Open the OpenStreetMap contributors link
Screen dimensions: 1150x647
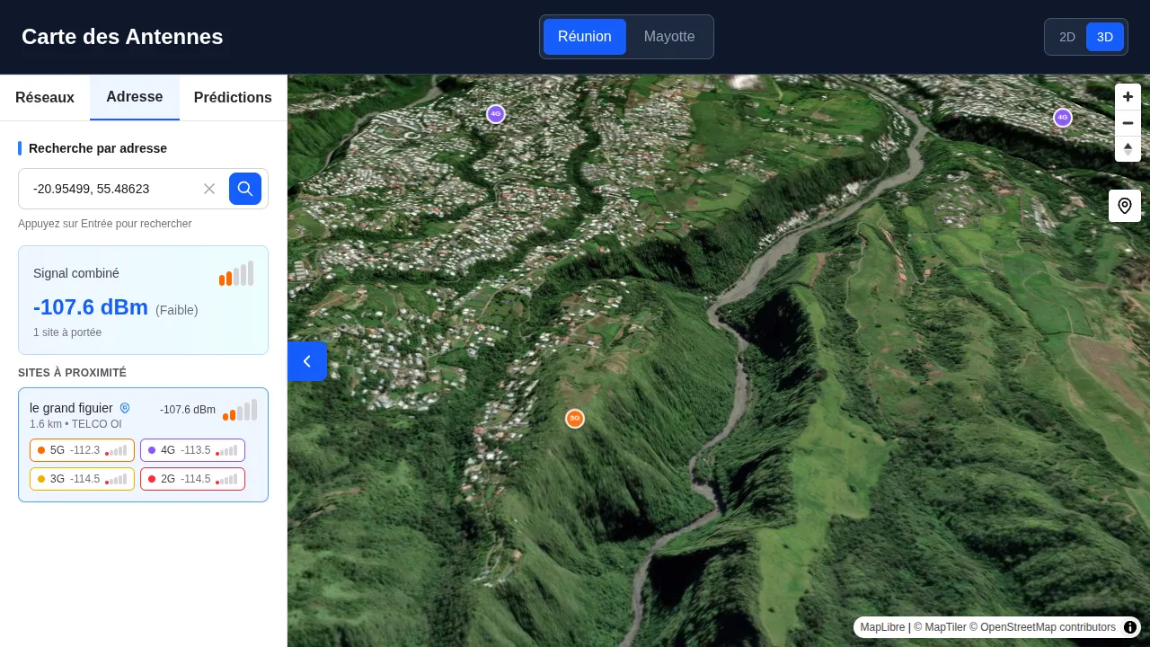click(1042, 627)
